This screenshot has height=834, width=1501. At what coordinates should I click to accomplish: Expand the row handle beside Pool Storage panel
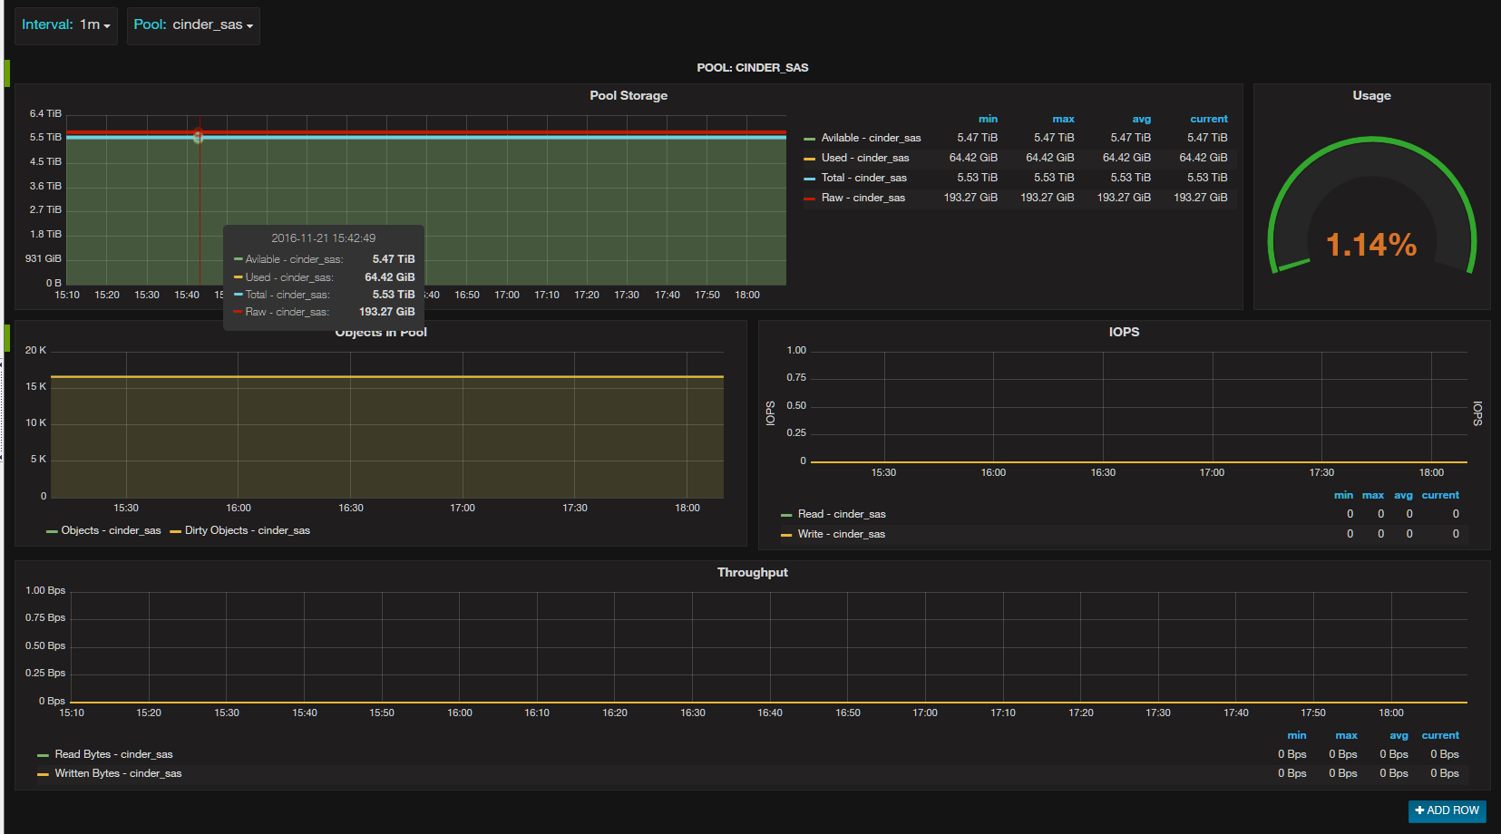[7, 73]
